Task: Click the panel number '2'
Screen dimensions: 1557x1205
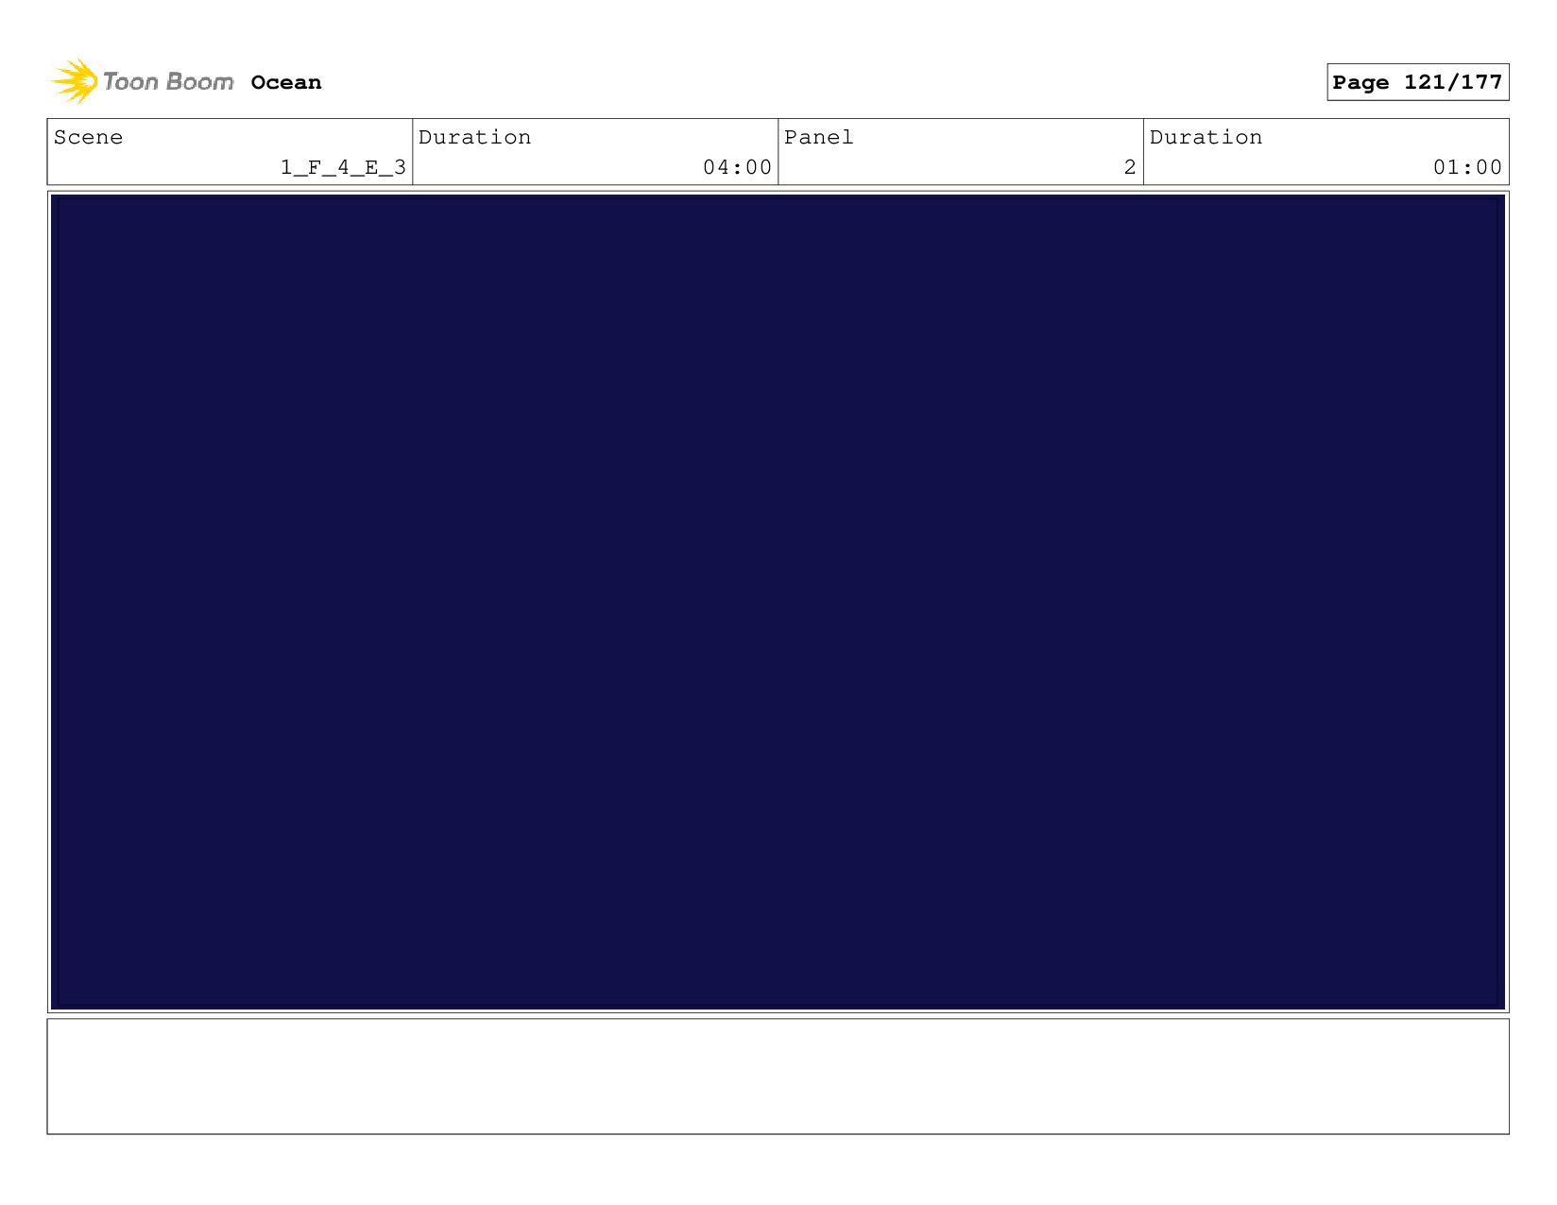Action: [1130, 167]
